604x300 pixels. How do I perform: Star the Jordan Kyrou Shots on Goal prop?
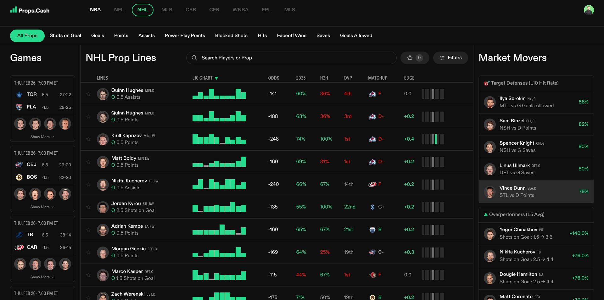pos(88,207)
